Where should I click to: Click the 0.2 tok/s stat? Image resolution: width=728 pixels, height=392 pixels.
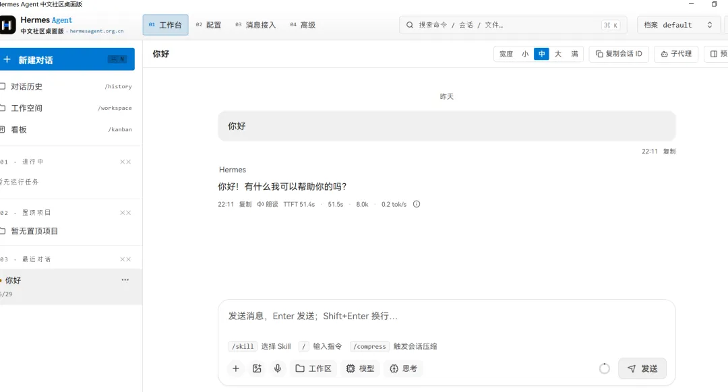click(394, 204)
